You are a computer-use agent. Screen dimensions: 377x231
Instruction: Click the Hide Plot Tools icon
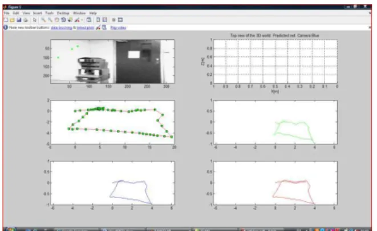pyautogui.click(x=113, y=20)
